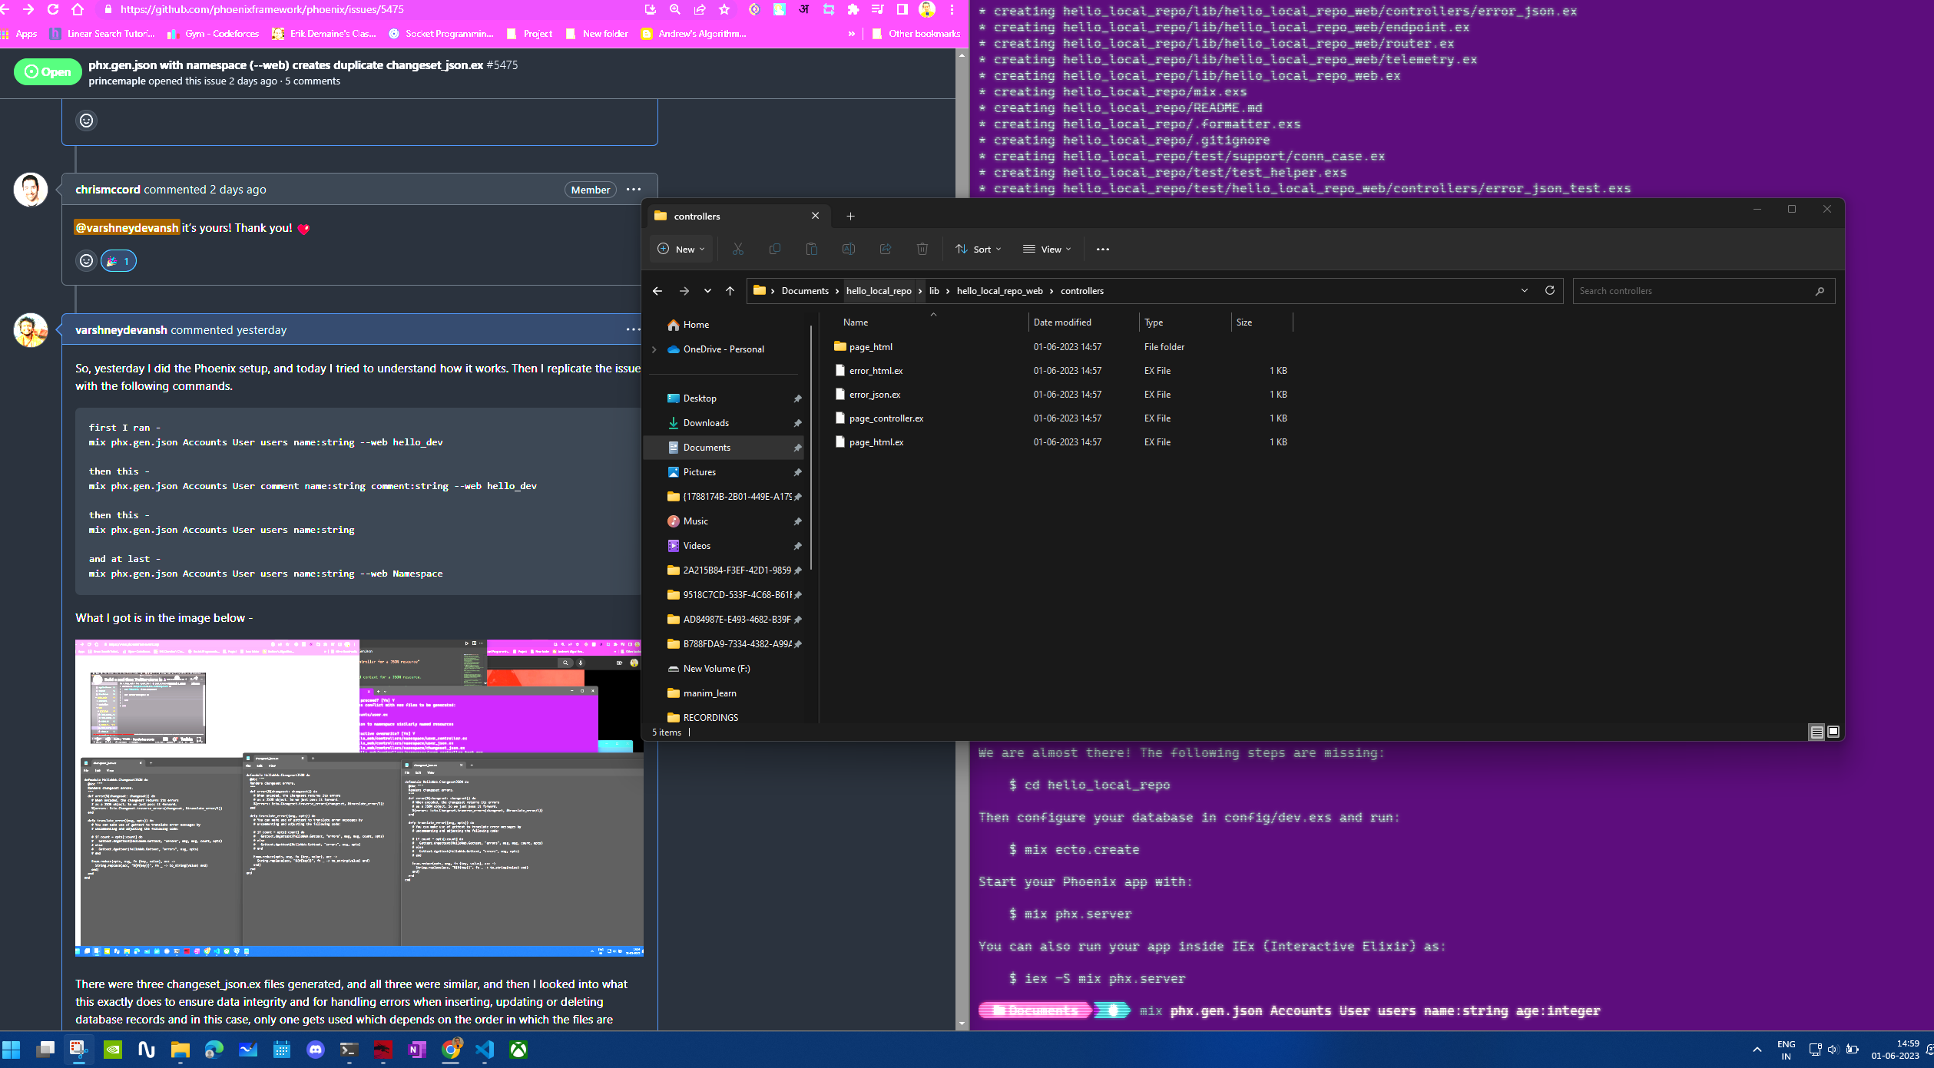Viewport: 1934px width, 1068px height.
Task: Open the New dropdown in File Explorer
Action: 681,249
